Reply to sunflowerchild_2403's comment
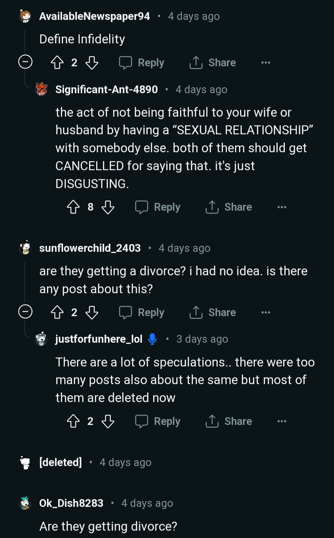This screenshot has height=538, width=334. pos(142,312)
